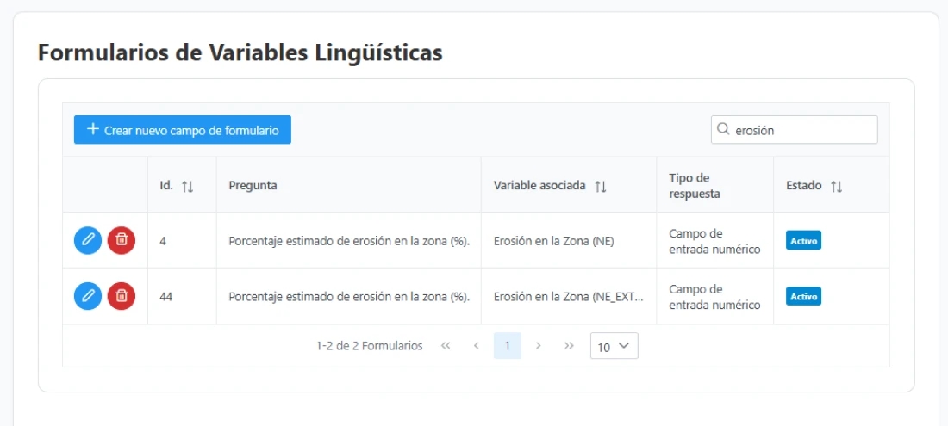Click Activo badge in row 44
This screenshot has width=948, height=426.
(x=803, y=297)
